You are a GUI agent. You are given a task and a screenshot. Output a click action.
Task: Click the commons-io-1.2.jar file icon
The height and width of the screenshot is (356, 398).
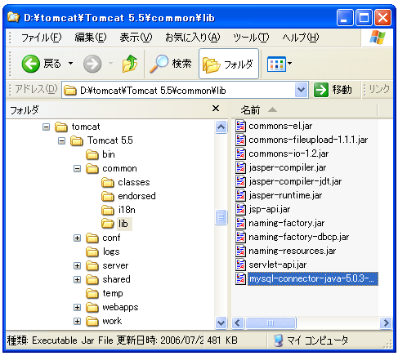(240, 154)
